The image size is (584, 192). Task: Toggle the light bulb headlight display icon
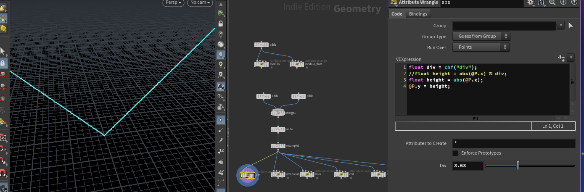pos(221,55)
